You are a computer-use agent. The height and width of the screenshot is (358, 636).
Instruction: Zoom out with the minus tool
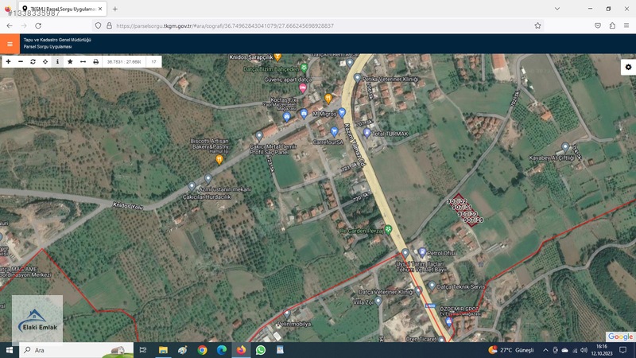(x=21, y=62)
